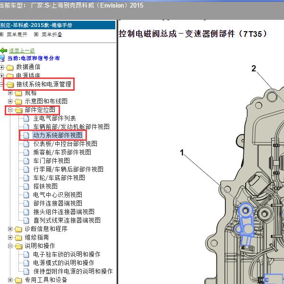
Task: Select 接线系统和电源管理 folder label
Action: point(44,84)
